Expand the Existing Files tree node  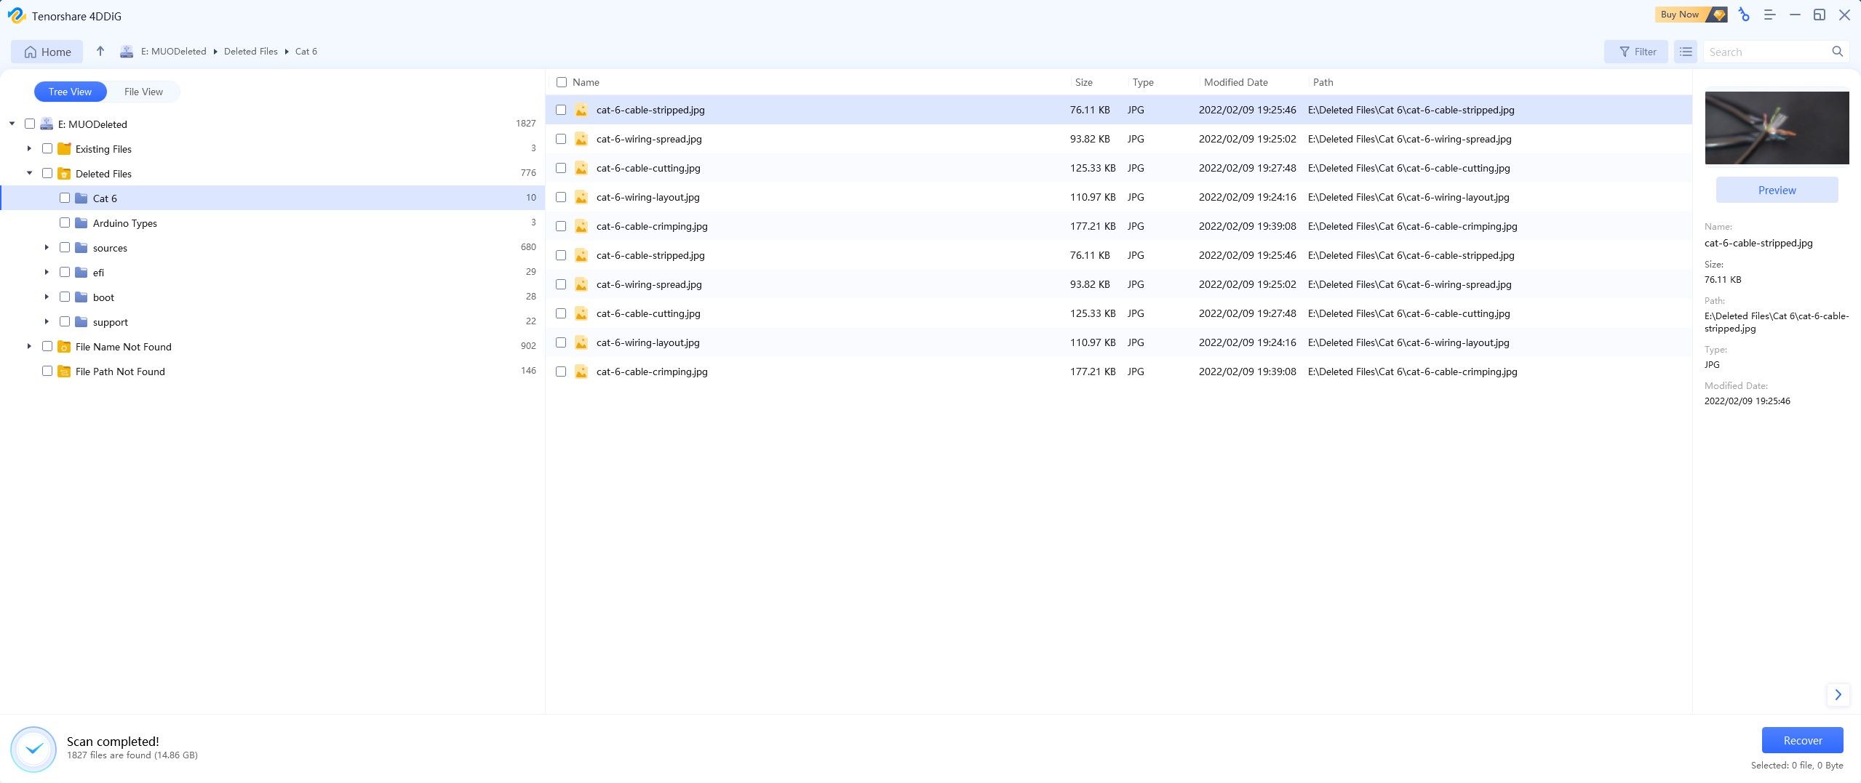click(x=29, y=148)
